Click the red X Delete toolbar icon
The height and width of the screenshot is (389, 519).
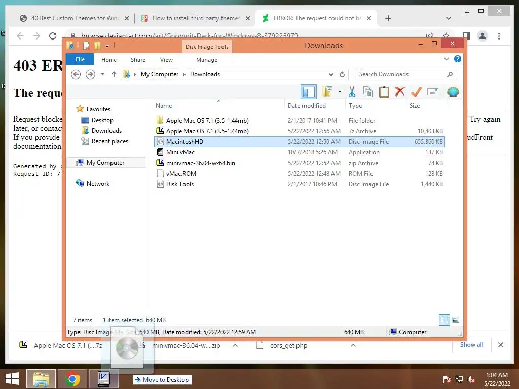click(x=400, y=91)
